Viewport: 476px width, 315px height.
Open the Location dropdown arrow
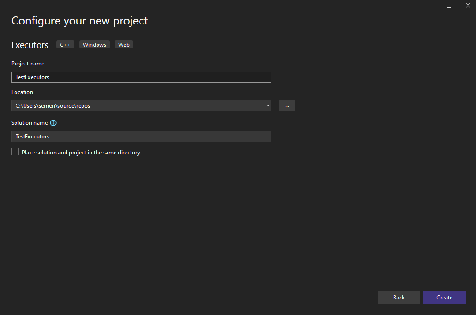pyautogui.click(x=268, y=105)
